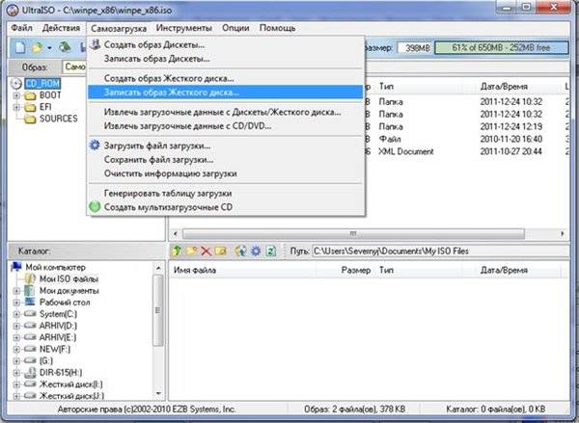Click the 61% of 650MB capacity bar
This screenshot has width=579, height=423.
[x=502, y=47]
